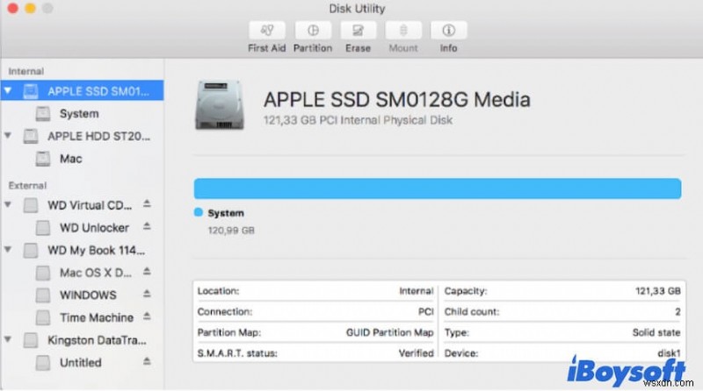This screenshot has height=391, width=703.
Task: Click the S.M.A.R.T. status Verified value
Action: coord(416,353)
